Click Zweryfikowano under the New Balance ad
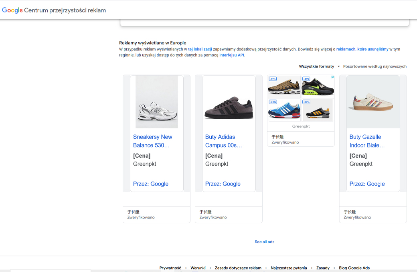 [x=141, y=217]
